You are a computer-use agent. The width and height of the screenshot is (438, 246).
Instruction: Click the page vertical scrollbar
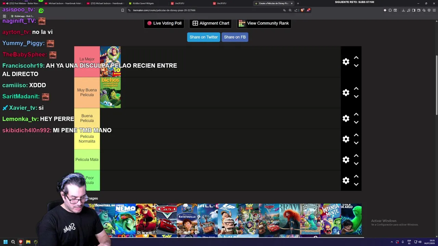click(436, 85)
